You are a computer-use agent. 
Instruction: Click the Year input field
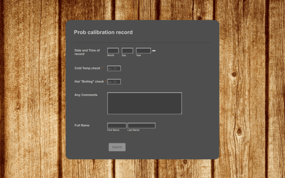point(143,51)
